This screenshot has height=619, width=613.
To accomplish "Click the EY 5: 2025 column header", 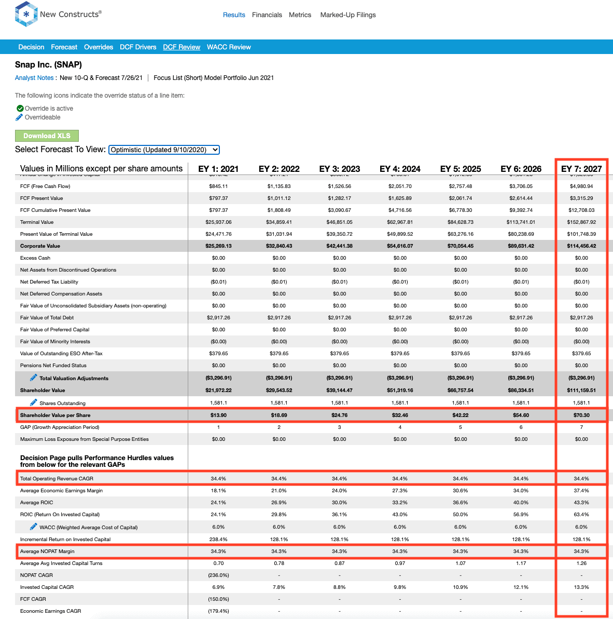I will click(461, 169).
